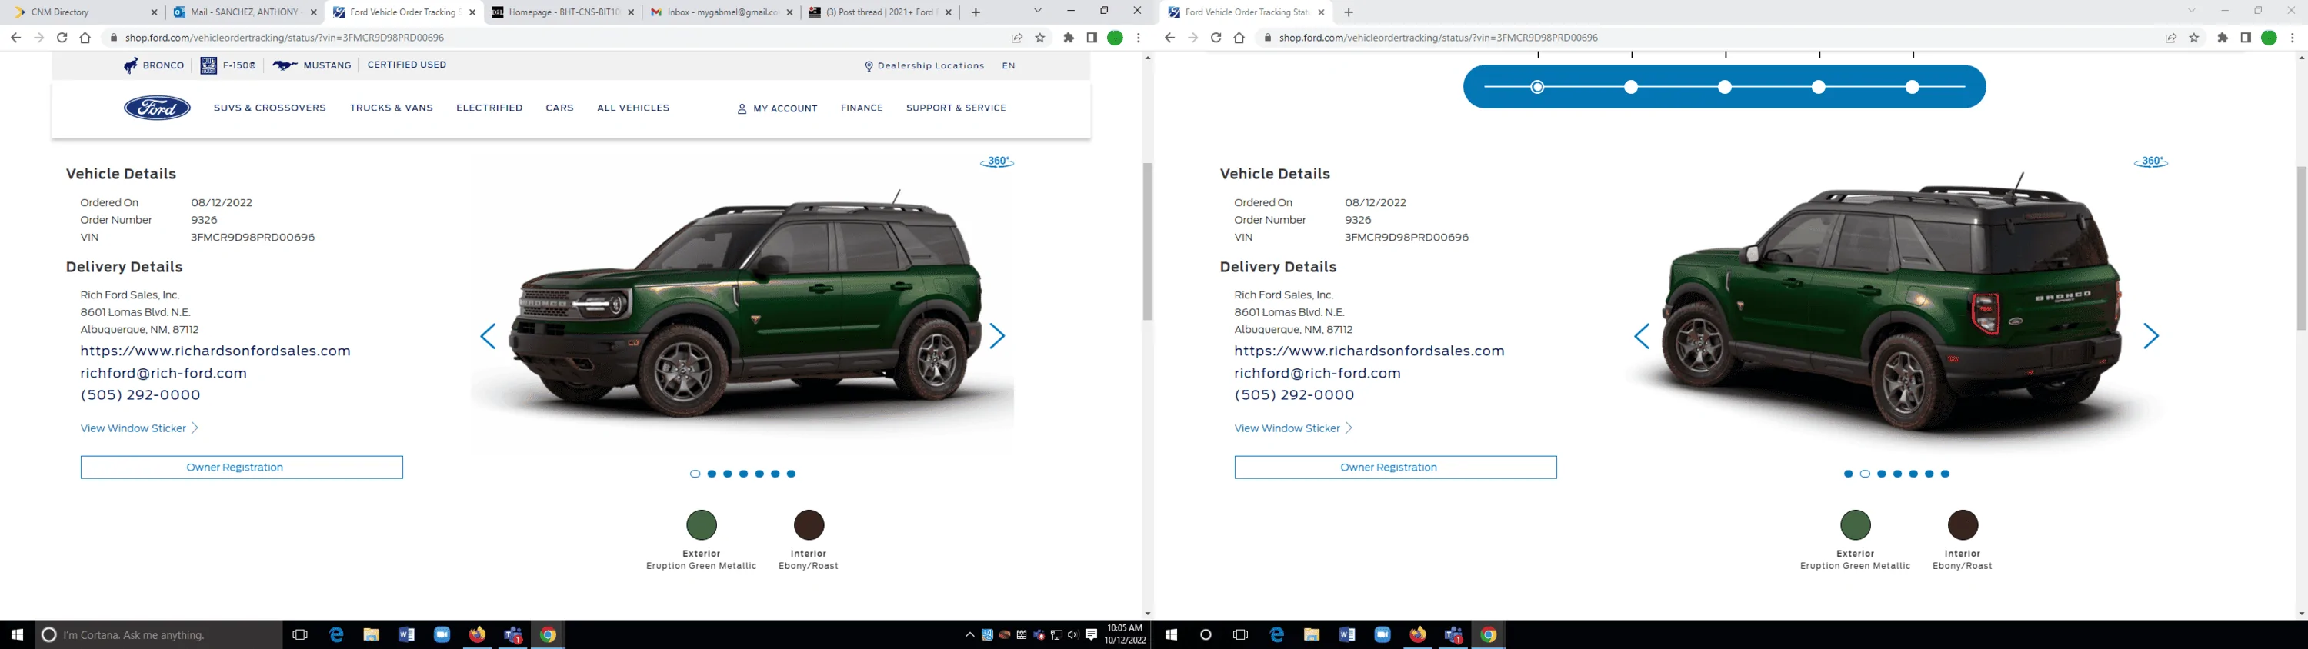This screenshot has width=2308, height=649.
Task: Bookmark this page in right Chrome window
Action: pyautogui.click(x=2194, y=38)
